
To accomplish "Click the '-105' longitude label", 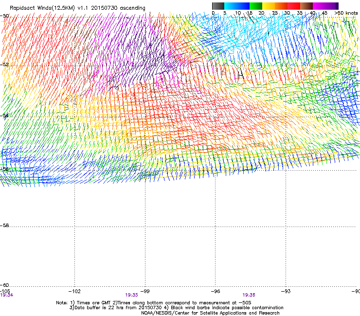I will [5, 291].
